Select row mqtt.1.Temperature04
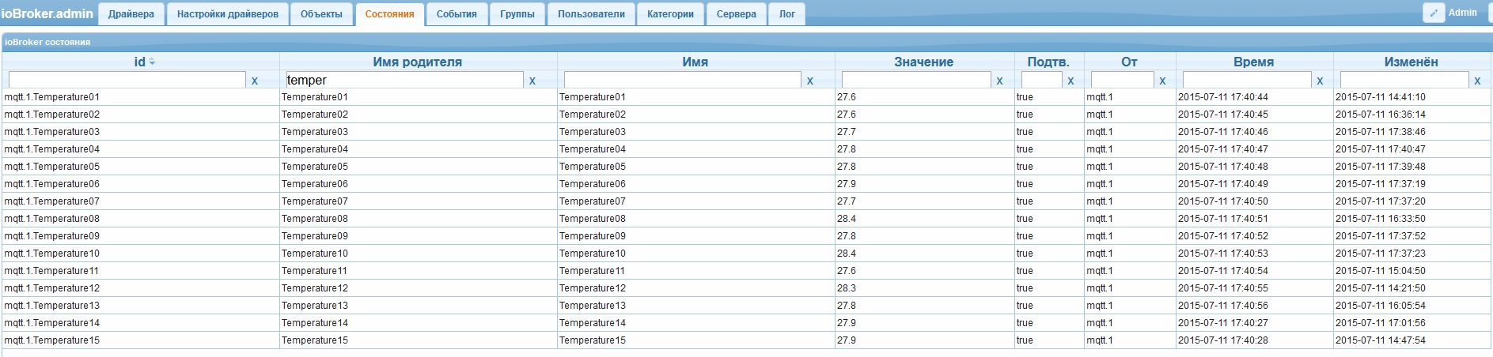The width and height of the screenshot is (1493, 357). [746, 149]
